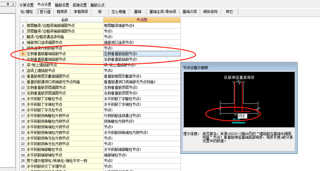
Task: Click the 垂直筋楼层变截面节点3 value cell
Action: pyautogui.click(x=142, y=76)
